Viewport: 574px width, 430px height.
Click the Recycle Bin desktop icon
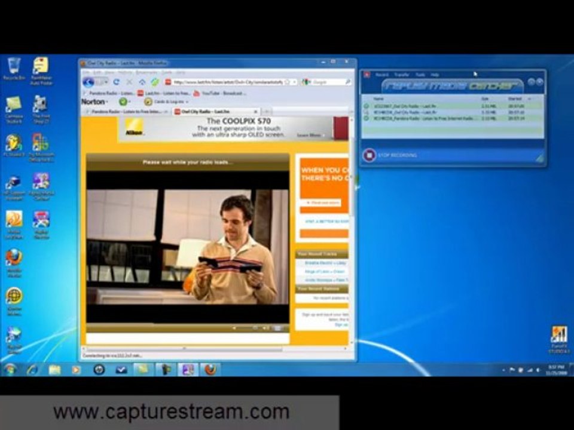(14, 69)
